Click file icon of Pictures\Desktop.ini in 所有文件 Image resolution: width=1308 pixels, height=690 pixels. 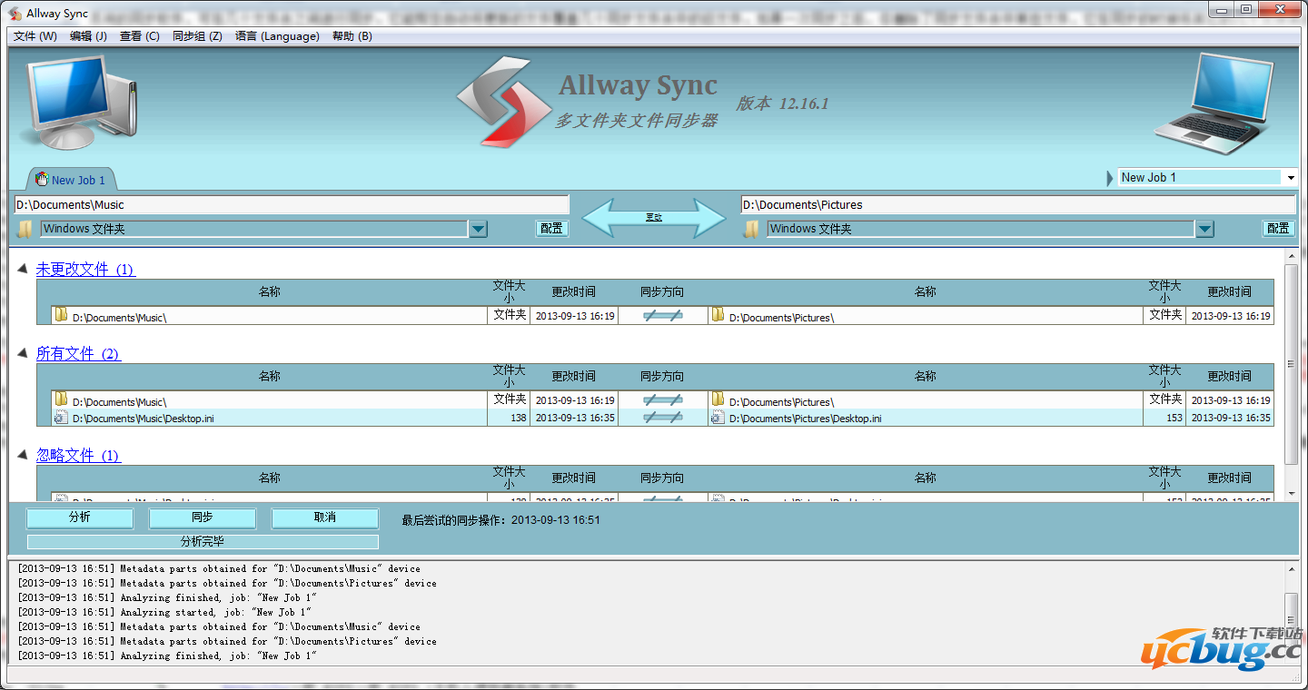coord(718,418)
